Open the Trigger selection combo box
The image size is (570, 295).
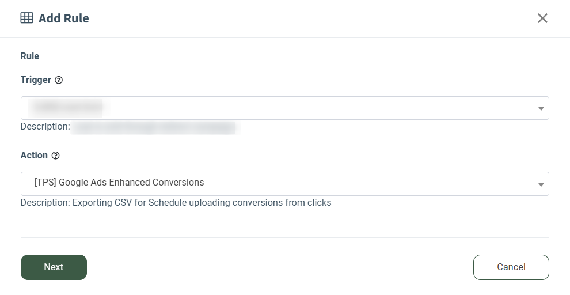click(284, 108)
